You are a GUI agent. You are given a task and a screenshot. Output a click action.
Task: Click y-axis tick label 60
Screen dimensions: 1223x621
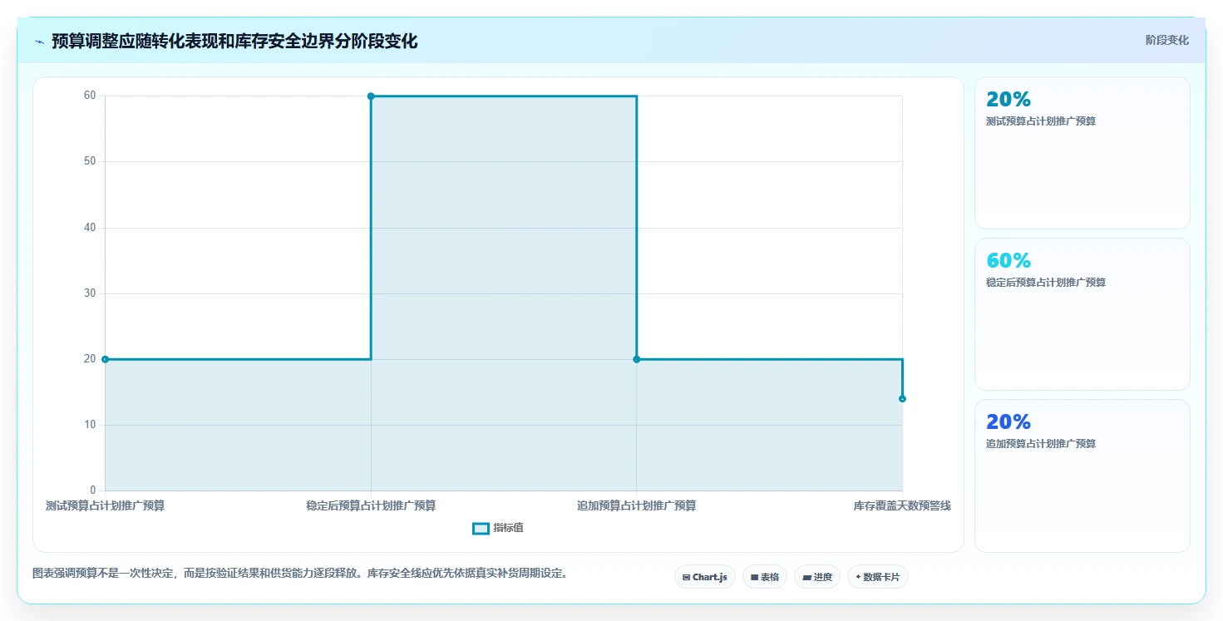pos(90,96)
